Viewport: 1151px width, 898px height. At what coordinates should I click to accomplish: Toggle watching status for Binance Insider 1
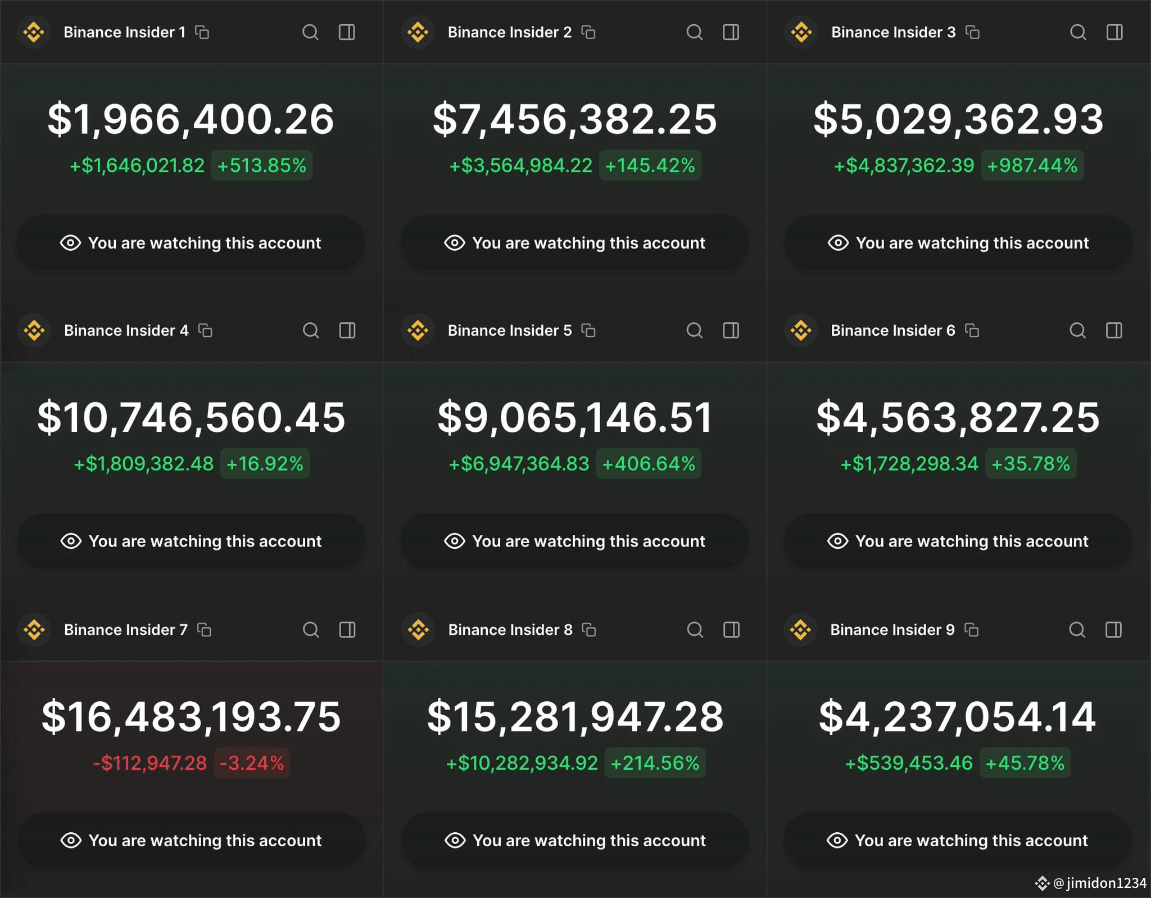pos(191,243)
